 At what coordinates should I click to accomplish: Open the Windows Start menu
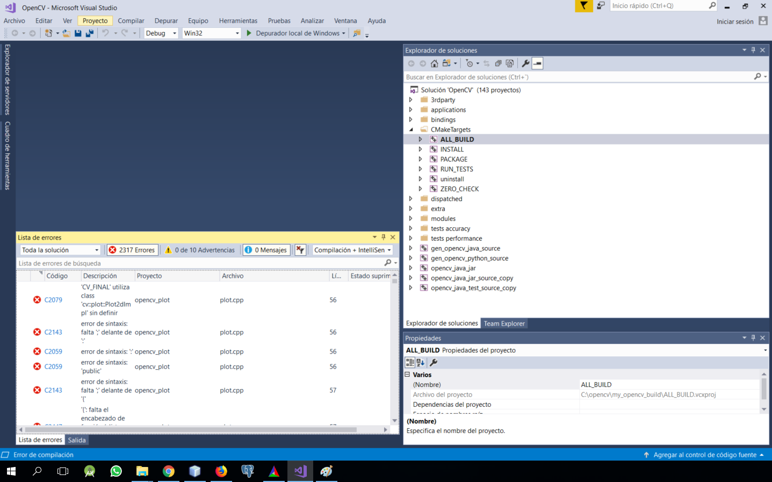(x=11, y=471)
